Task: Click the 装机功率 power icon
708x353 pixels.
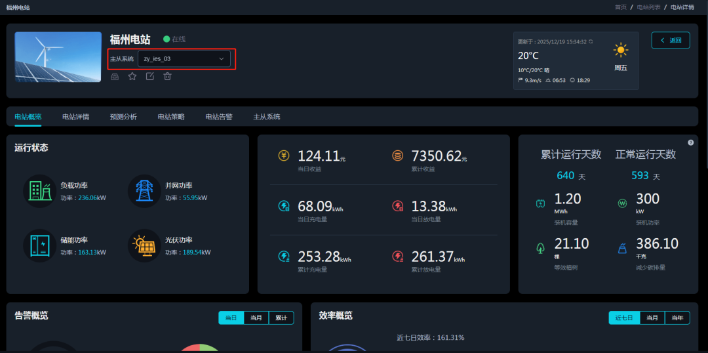Action: coord(622,204)
